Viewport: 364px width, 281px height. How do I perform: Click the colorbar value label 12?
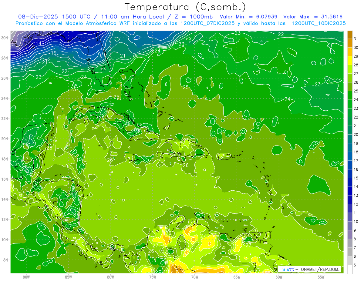356,204
